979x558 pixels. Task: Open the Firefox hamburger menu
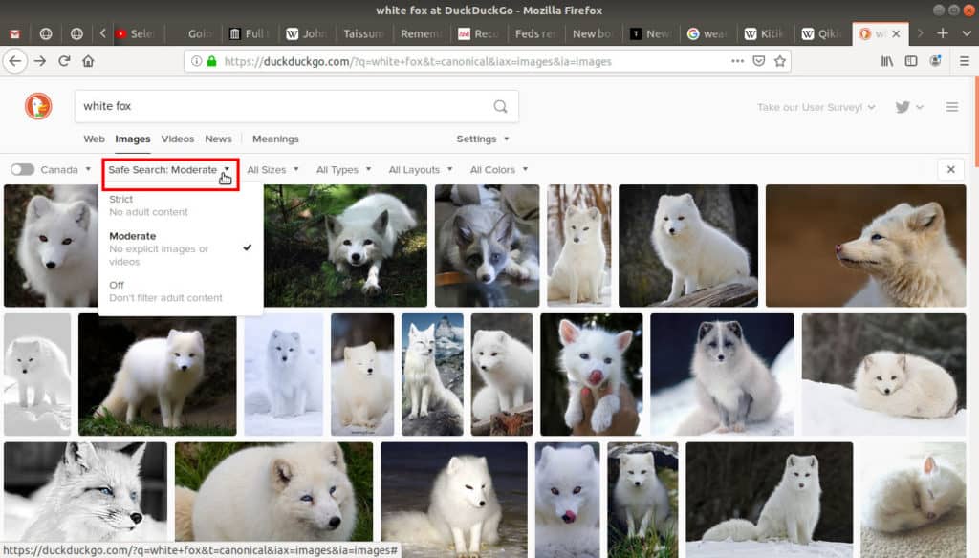click(964, 61)
